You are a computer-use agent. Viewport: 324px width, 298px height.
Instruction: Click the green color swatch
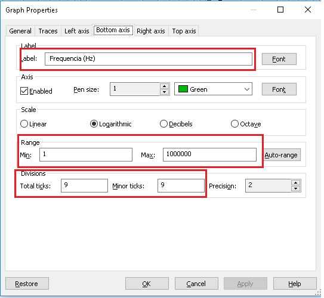(x=183, y=89)
